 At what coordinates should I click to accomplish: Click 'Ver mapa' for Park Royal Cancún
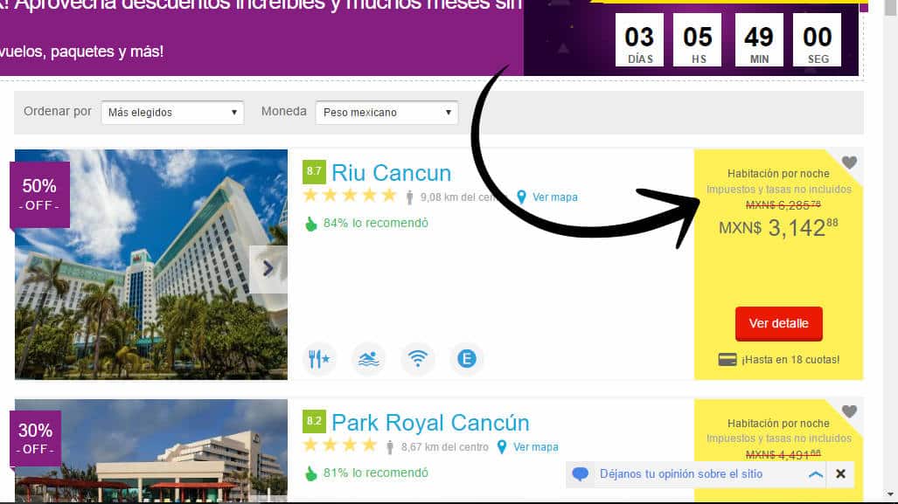(535, 447)
